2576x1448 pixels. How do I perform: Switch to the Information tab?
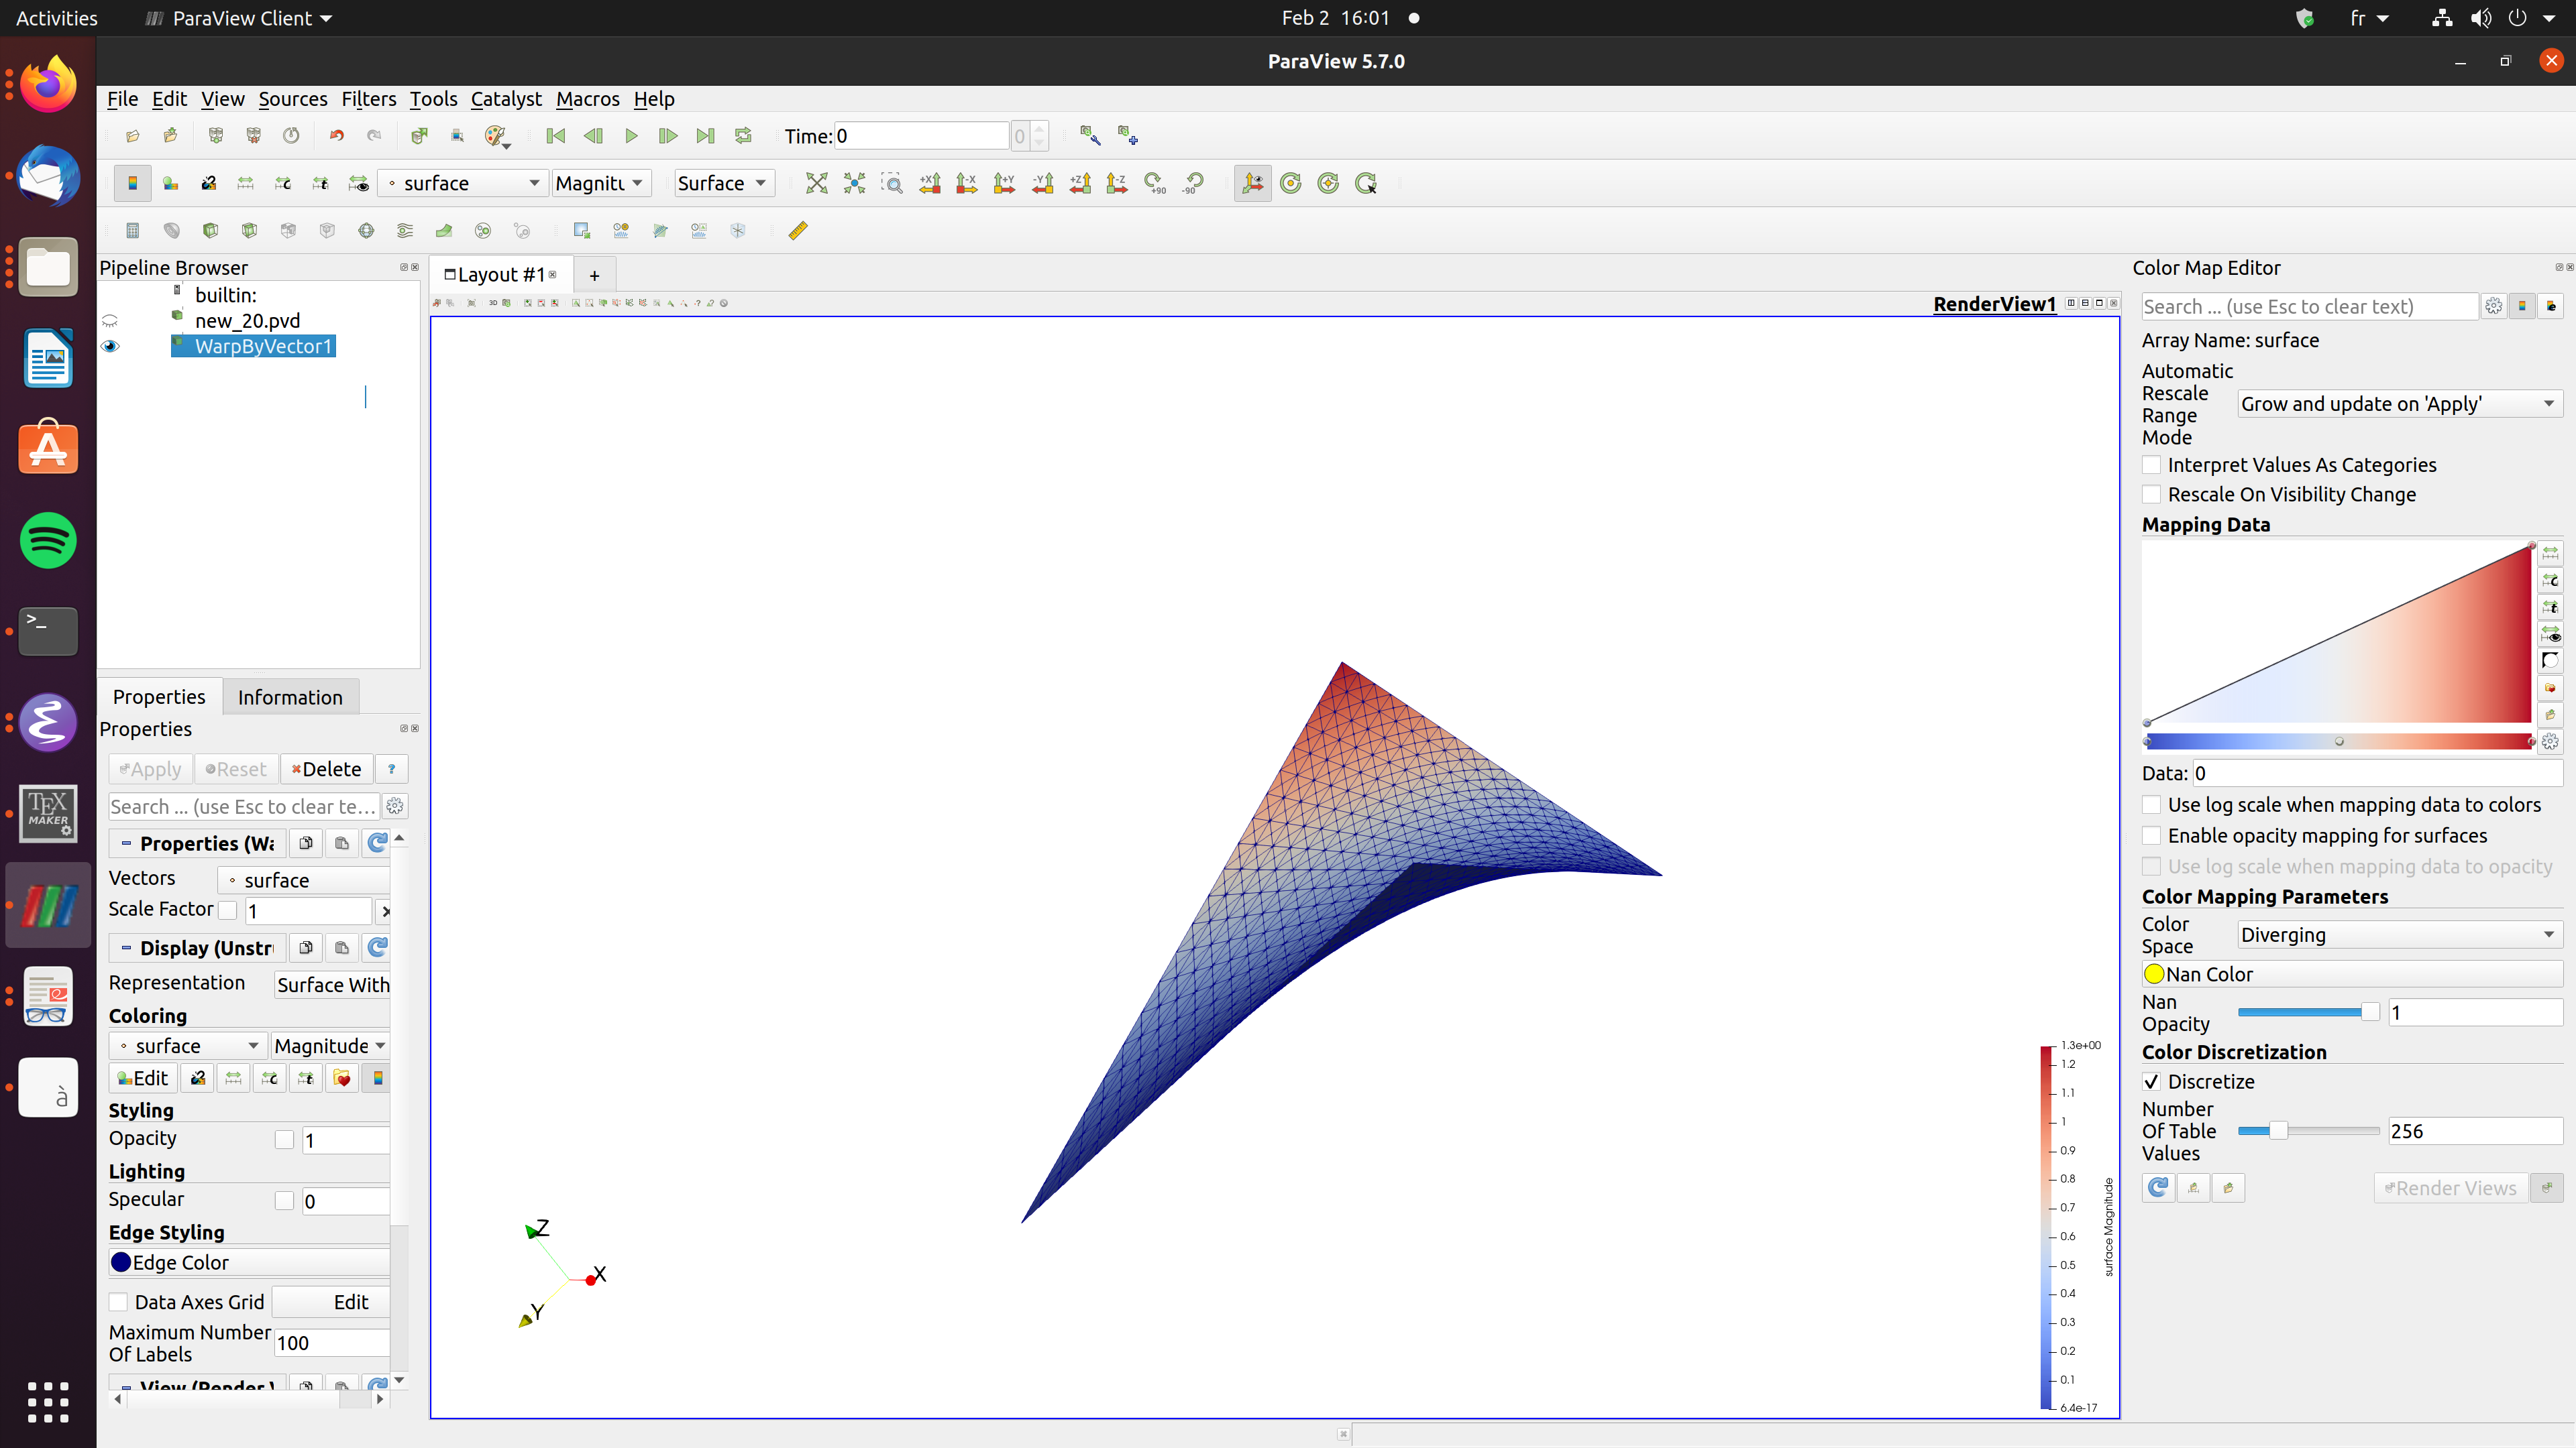[290, 697]
